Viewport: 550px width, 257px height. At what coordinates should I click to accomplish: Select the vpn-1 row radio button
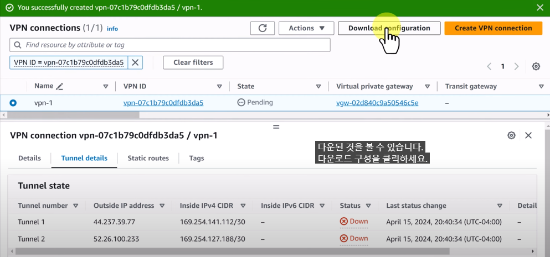coord(13,103)
